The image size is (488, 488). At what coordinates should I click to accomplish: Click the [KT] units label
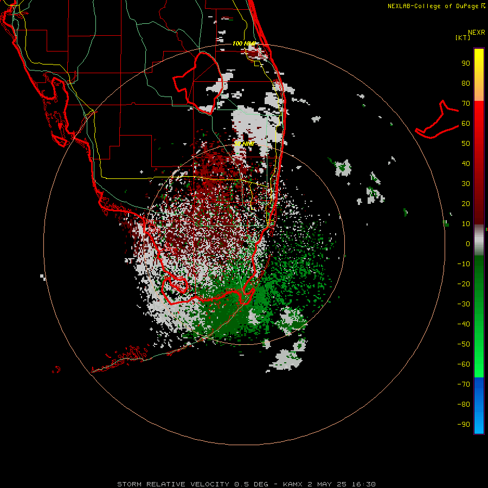click(463, 37)
